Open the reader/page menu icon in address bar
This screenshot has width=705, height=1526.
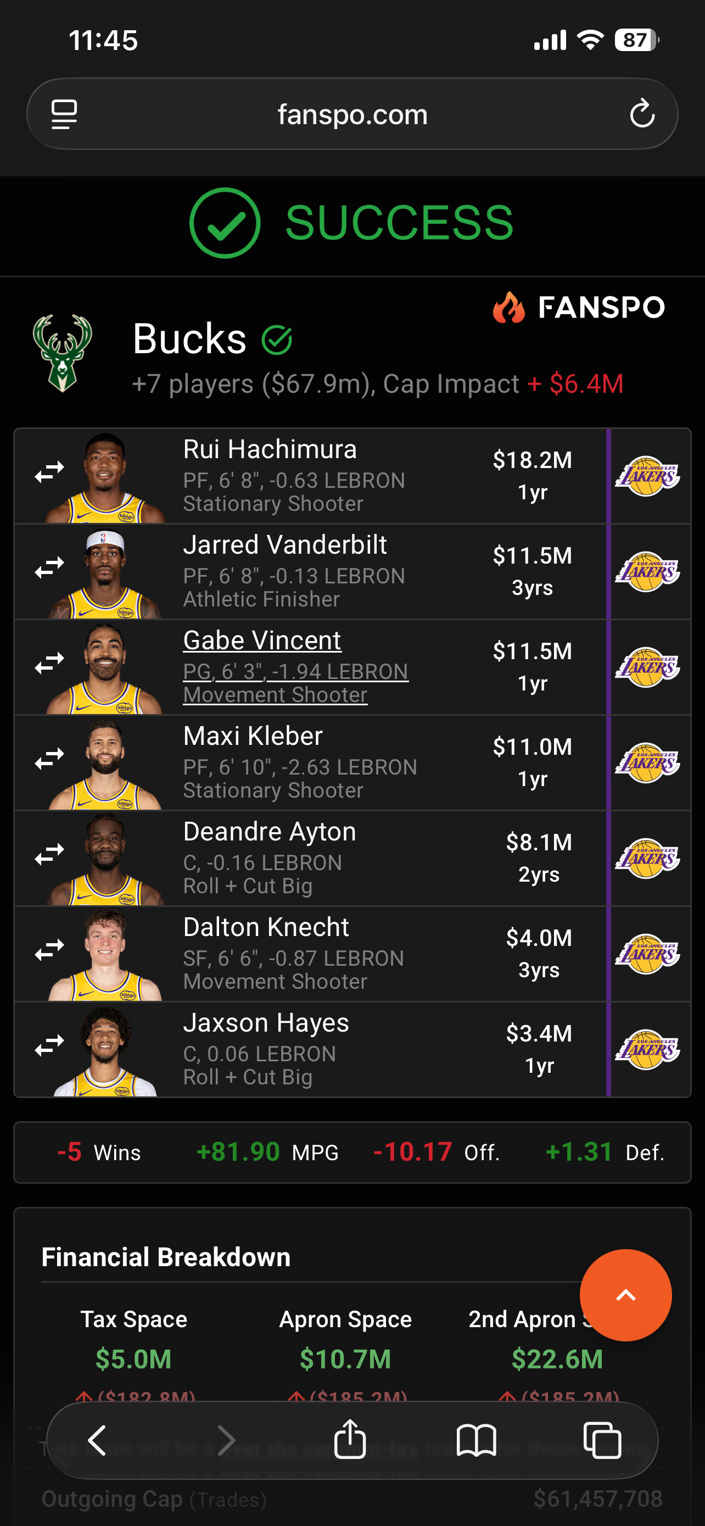(64, 114)
